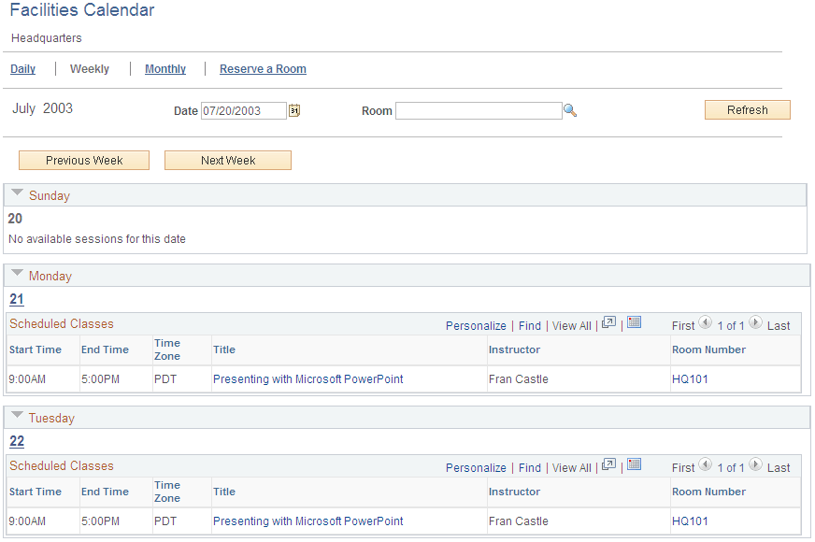This screenshot has width=815, height=542.
Task: Click Tuesday's Fran Castle instructor cell
Action: tap(518, 521)
